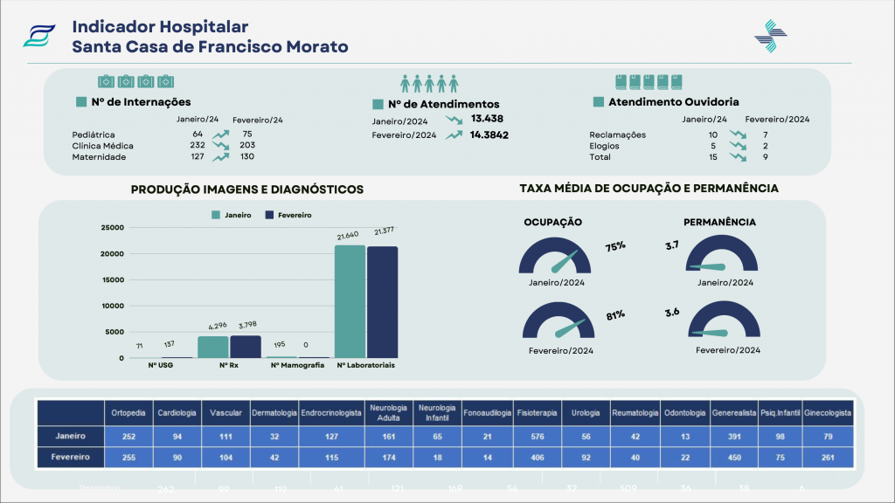The height and width of the screenshot is (503, 895).
Task: Click the teal square bullet beside Nº de Atendimentos
Action: click(x=378, y=104)
